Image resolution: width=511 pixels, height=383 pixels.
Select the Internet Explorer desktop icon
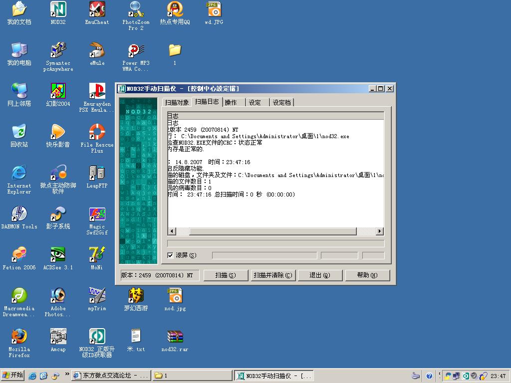click(x=19, y=179)
